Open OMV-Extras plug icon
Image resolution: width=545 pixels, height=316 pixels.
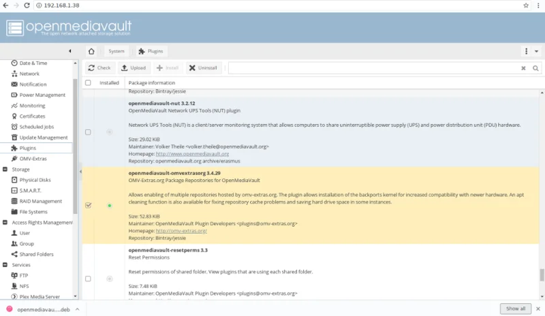click(x=14, y=159)
